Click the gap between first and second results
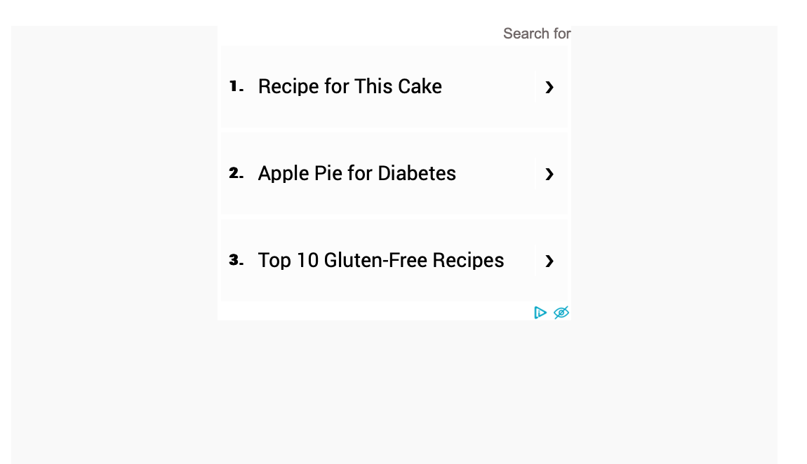The width and height of the screenshot is (807, 464). tap(393, 130)
